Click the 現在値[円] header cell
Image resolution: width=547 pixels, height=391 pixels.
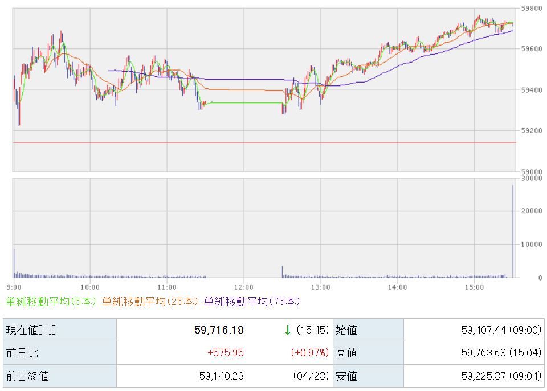click(x=31, y=330)
